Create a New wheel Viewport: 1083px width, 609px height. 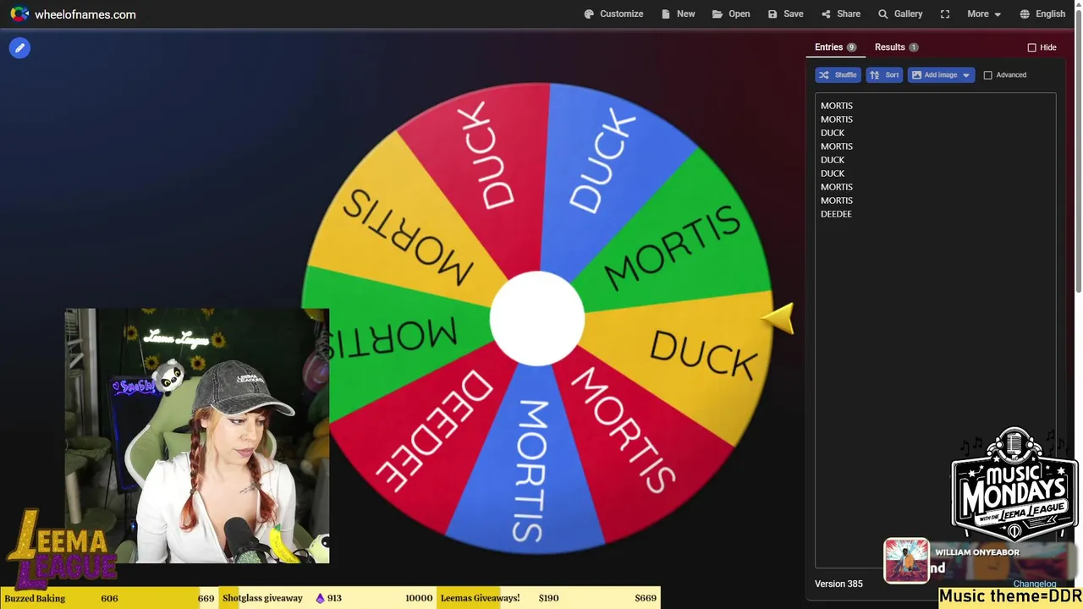click(x=679, y=14)
